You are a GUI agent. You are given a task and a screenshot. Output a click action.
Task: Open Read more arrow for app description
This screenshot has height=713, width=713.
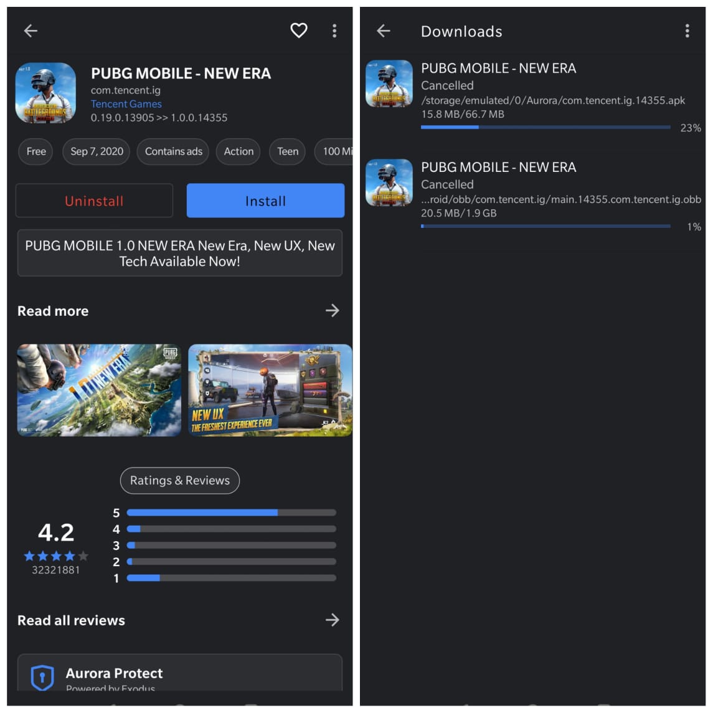pos(333,311)
